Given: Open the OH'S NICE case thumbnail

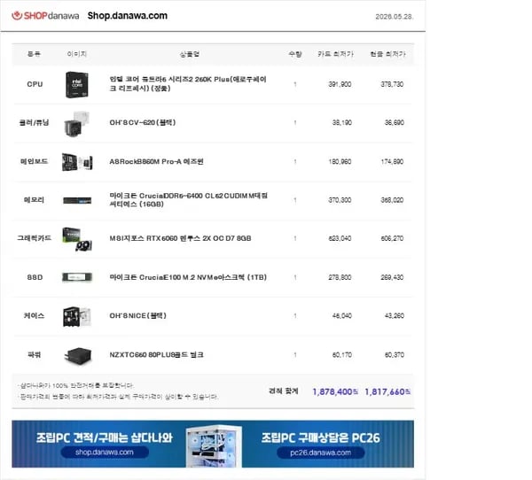Looking at the screenshot, I should (77, 316).
